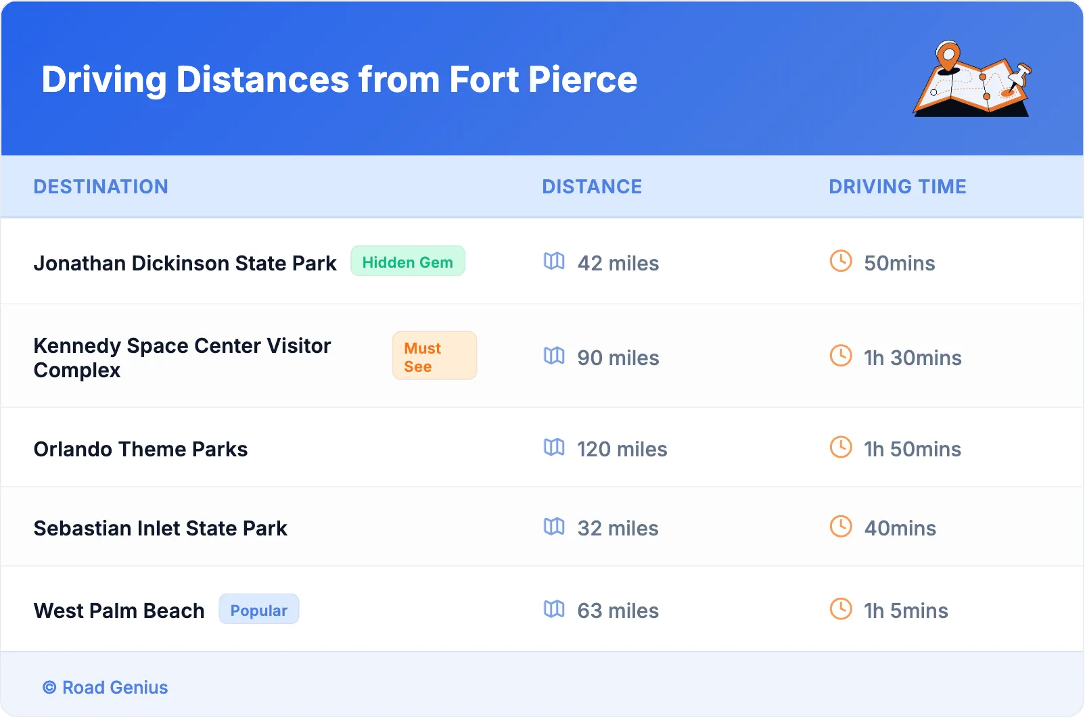Click the DESTINATION column header
Screen dimensions: 1085x718
(101, 187)
